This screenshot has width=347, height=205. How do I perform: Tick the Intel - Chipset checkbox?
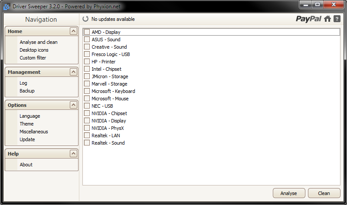coord(87,69)
